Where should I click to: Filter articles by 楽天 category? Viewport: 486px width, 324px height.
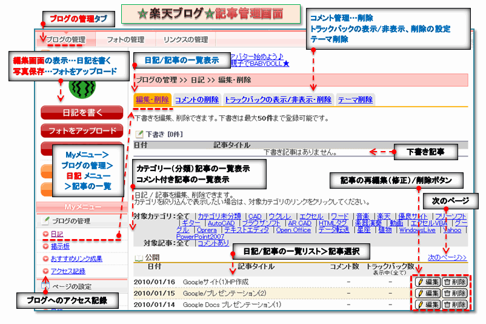pyautogui.click(x=384, y=217)
